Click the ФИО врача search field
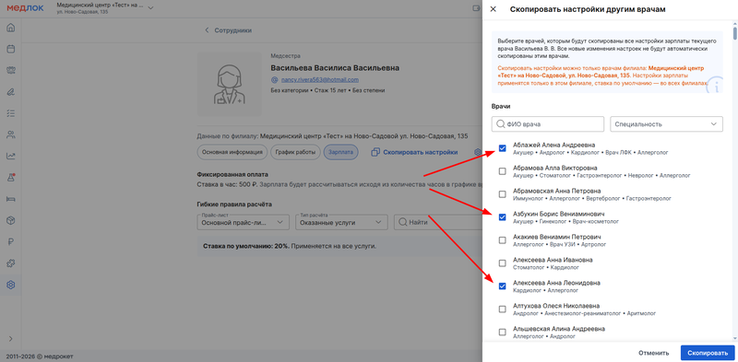Image resolution: width=738 pixels, height=362 pixels. pos(548,124)
